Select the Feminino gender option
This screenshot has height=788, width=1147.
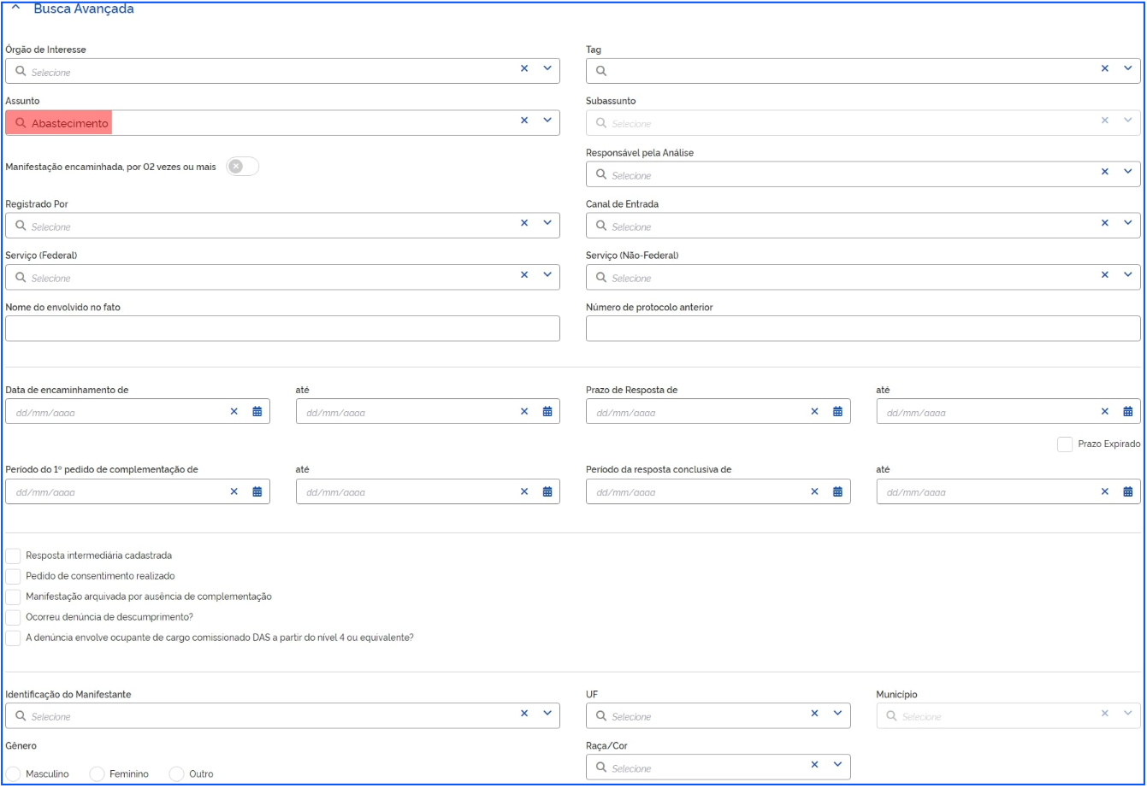pyautogui.click(x=97, y=773)
